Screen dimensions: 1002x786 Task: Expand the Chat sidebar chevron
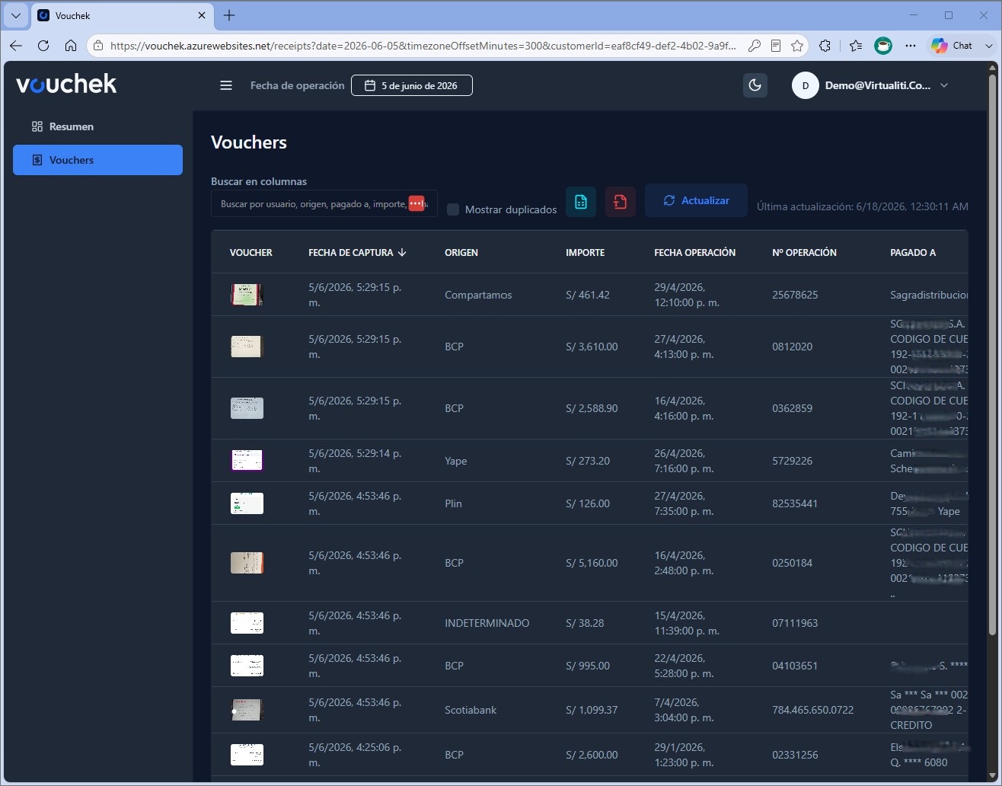coord(988,46)
